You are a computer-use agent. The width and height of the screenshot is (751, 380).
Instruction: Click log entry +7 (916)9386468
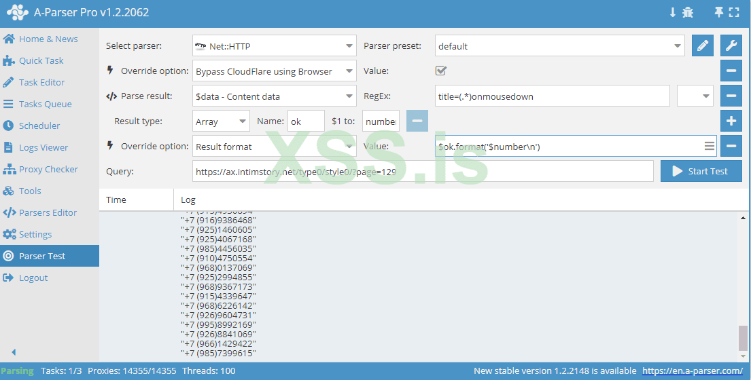218,221
